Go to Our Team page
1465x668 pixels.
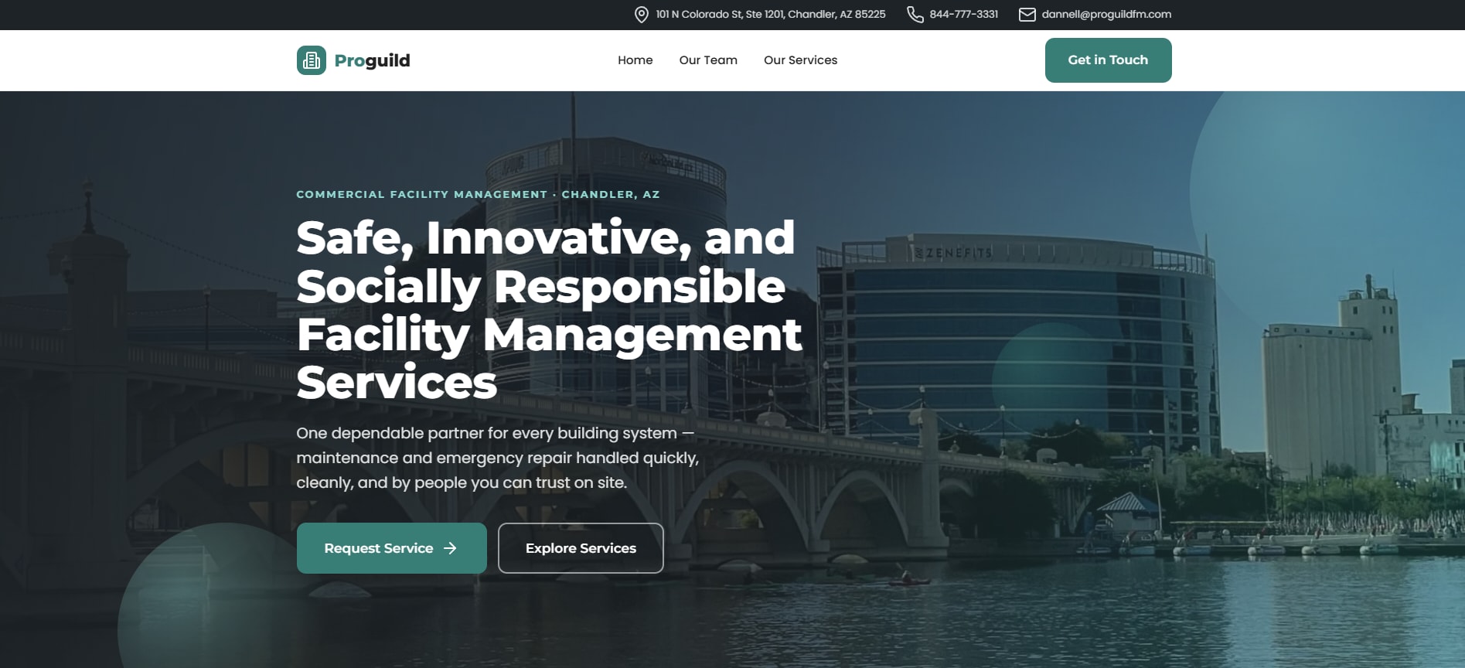[x=708, y=60]
